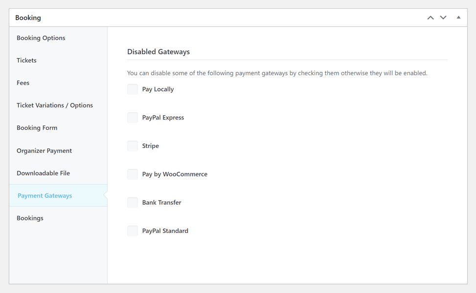
Task: Disable the PayPal Express gateway
Action: coord(133,118)
